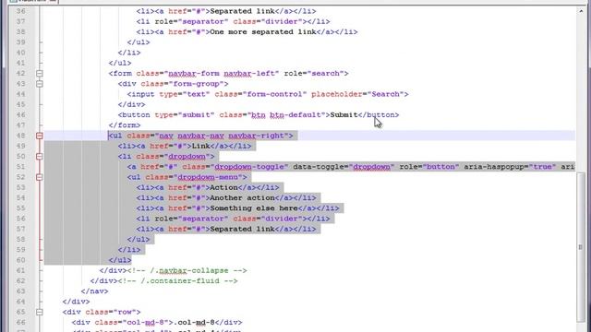Viewport: 591px width, 332px height.
Task: Click line number 64 in the gutter
Action: [20, 302]
